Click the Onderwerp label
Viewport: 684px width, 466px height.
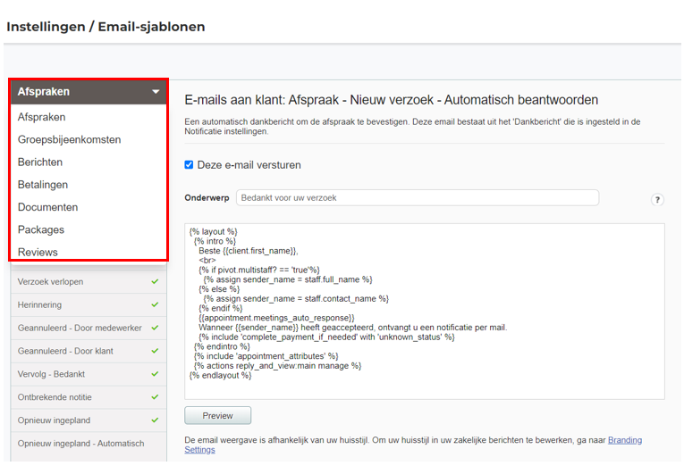click(207, 197)
